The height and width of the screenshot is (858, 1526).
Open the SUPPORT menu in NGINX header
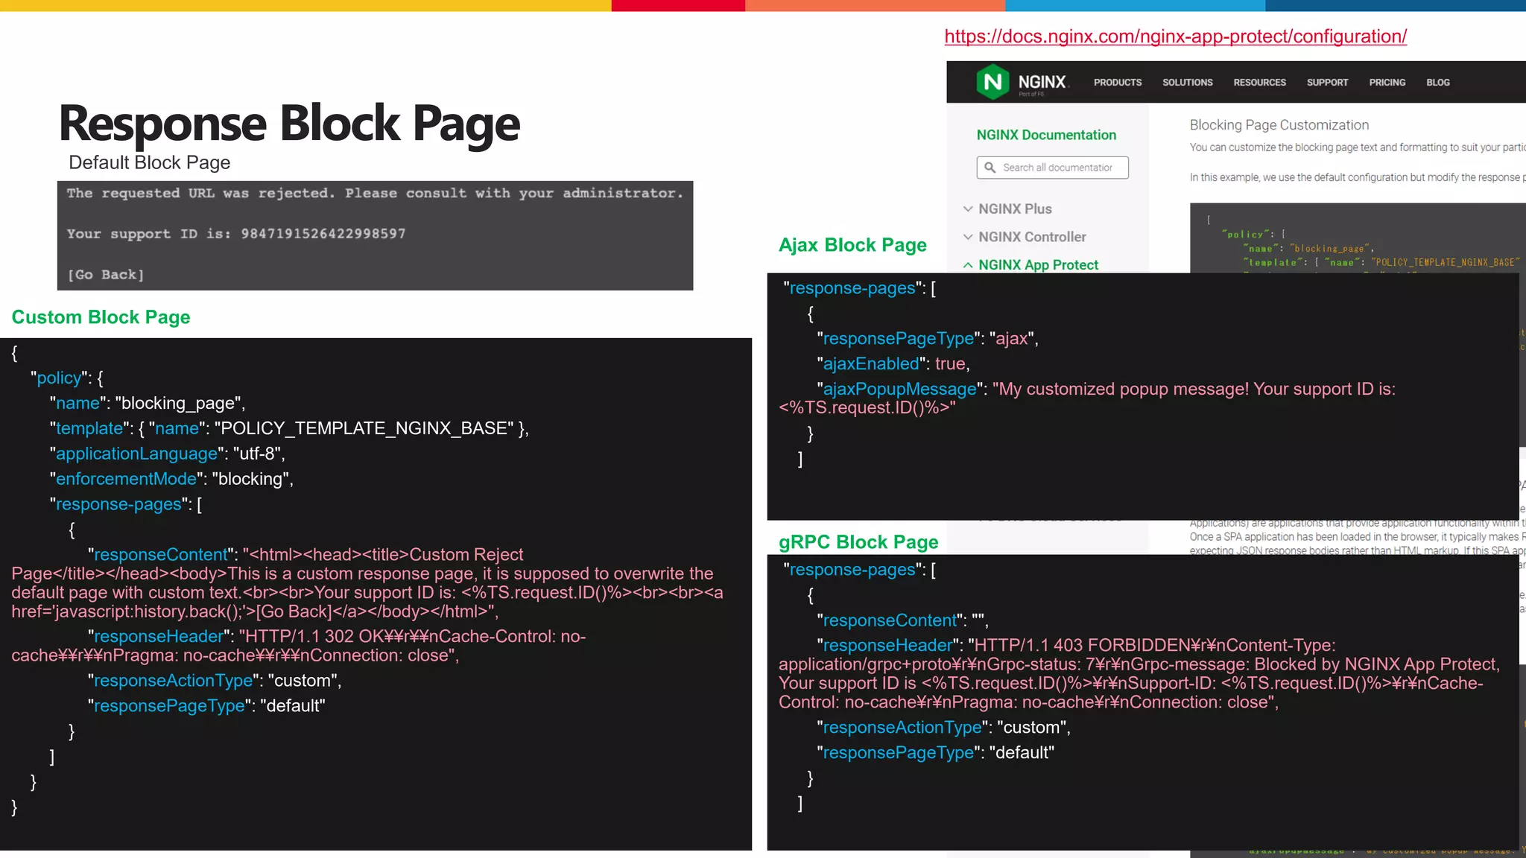coord(1327,83)
